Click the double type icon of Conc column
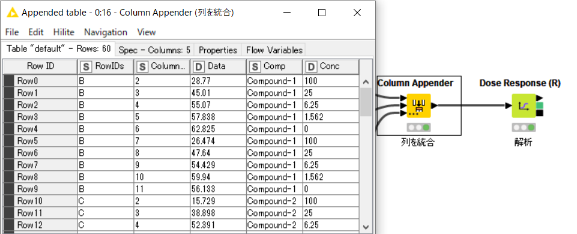Screen dimensions: 577x234 click(311, 67)
